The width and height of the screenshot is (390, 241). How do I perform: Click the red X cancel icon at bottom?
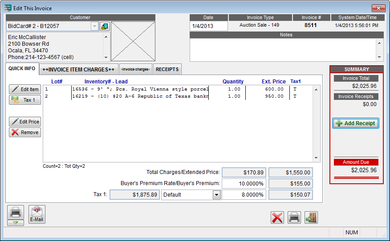277,217
